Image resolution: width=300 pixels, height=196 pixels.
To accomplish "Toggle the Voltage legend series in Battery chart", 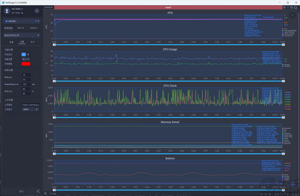I will click(286, 178).
